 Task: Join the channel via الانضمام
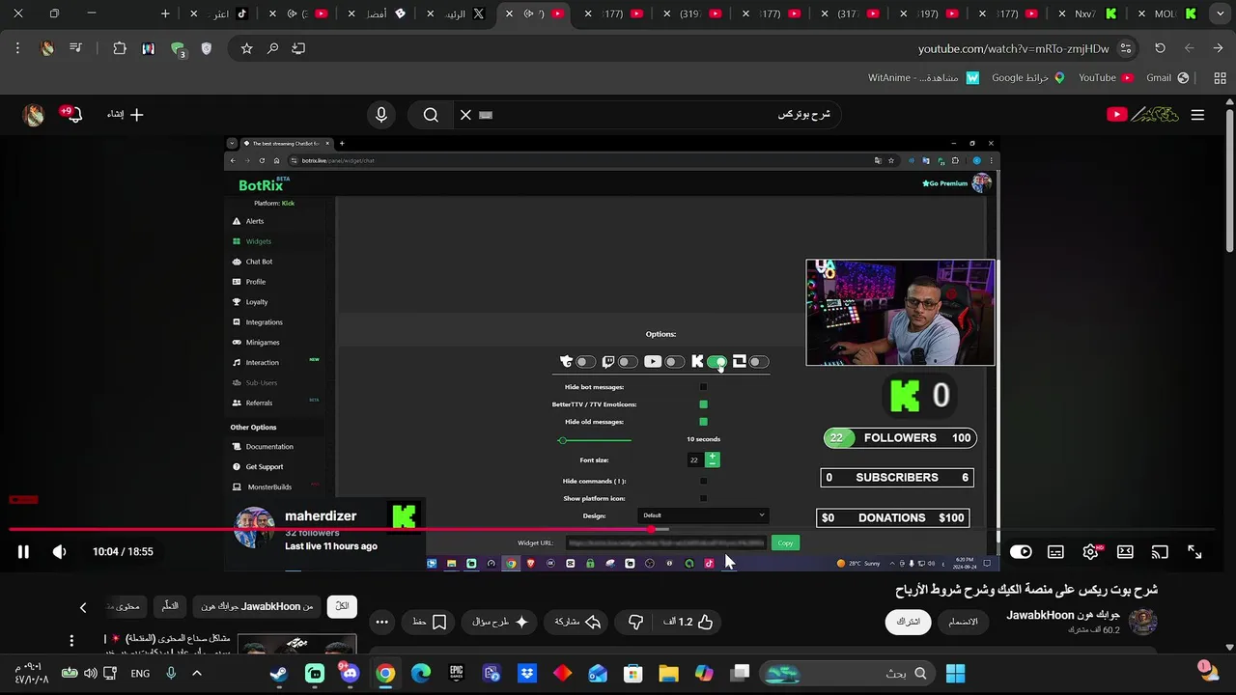coord(964,622)
